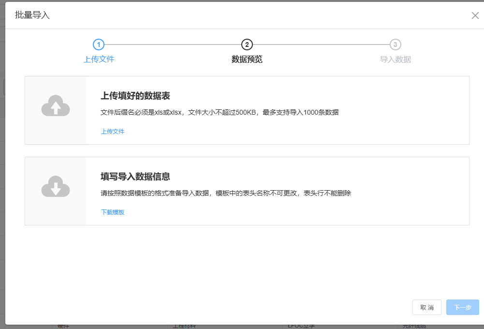Click the step 1 circle indicator
This screenshot has width=484, height=329.
tap(99, 45)
